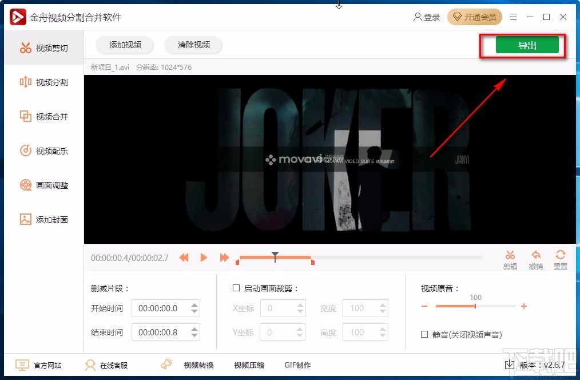Open the GIF制作 link

tap(297, 365)
